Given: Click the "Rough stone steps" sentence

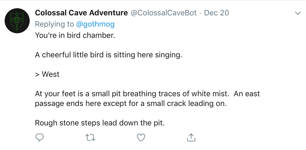Looking at the screenshot, I should [100, 123].
